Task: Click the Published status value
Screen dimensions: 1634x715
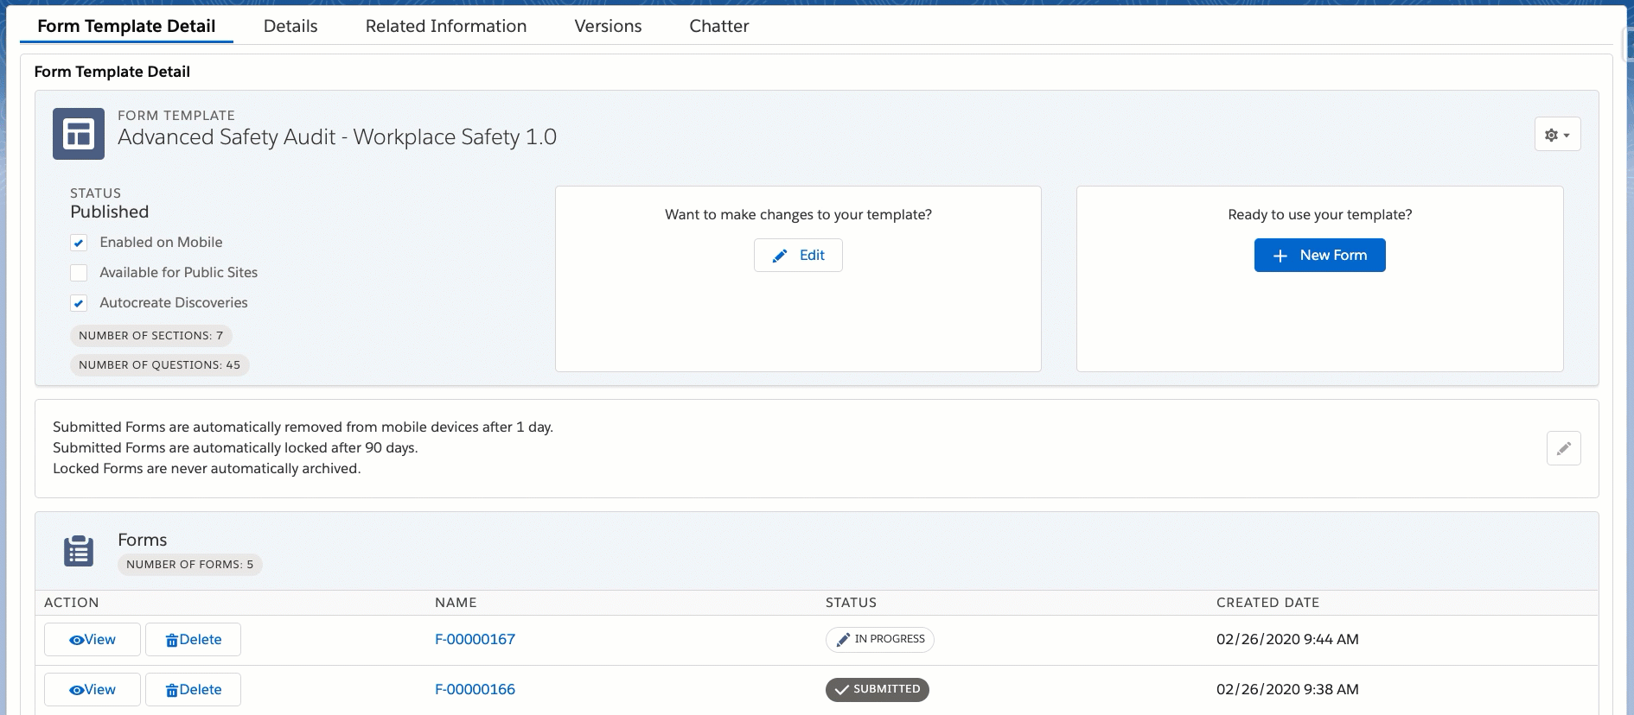Action: 110,212
